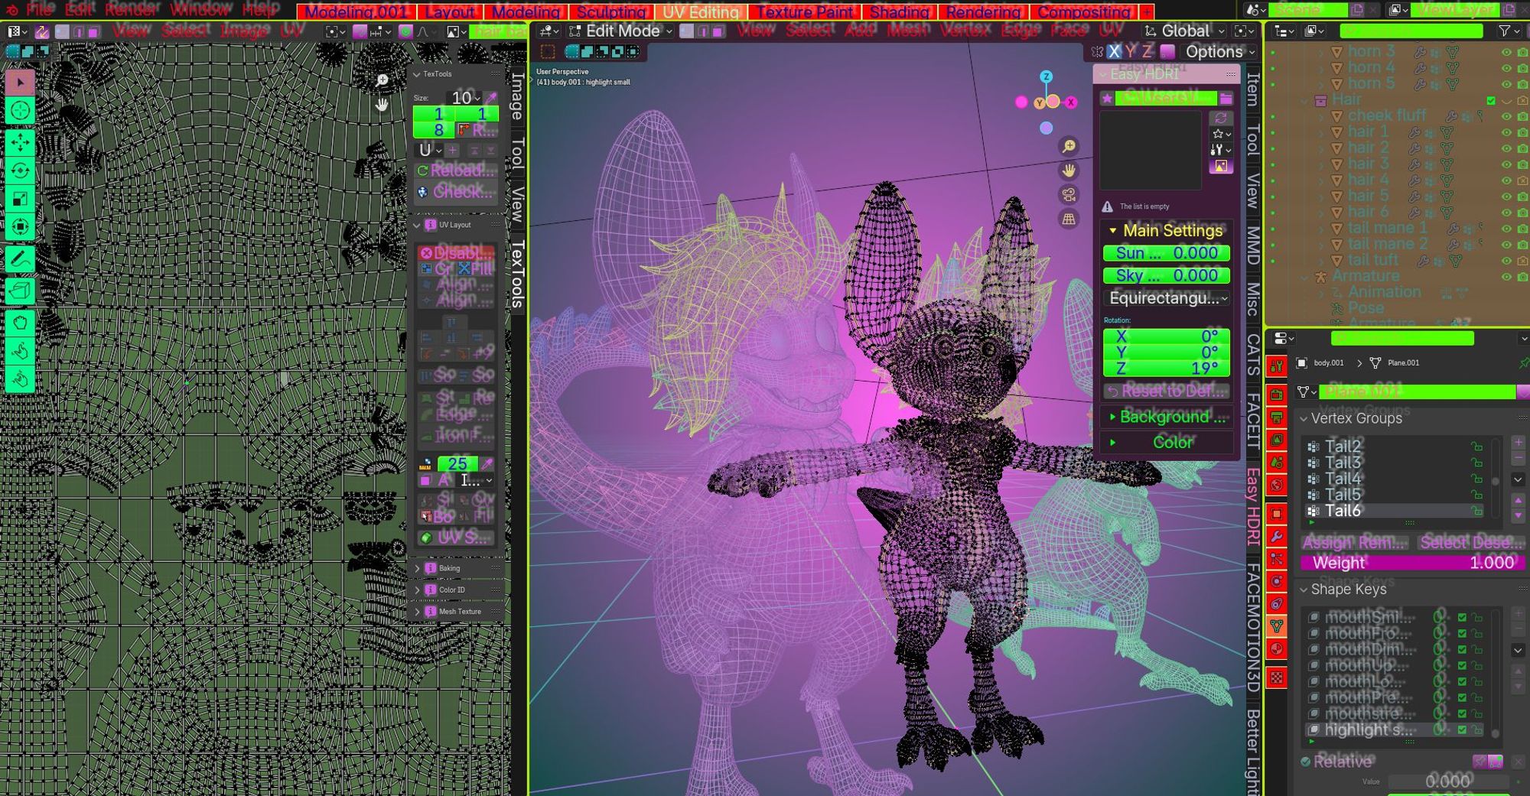
Task: Toggle the Relative shape keys checkbox
Action: [1306, 762]
